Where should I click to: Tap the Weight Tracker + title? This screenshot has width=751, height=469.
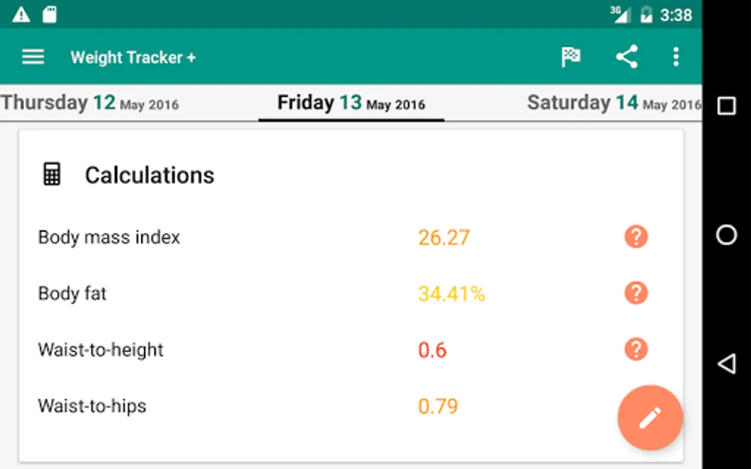click(x=133, y=57)
